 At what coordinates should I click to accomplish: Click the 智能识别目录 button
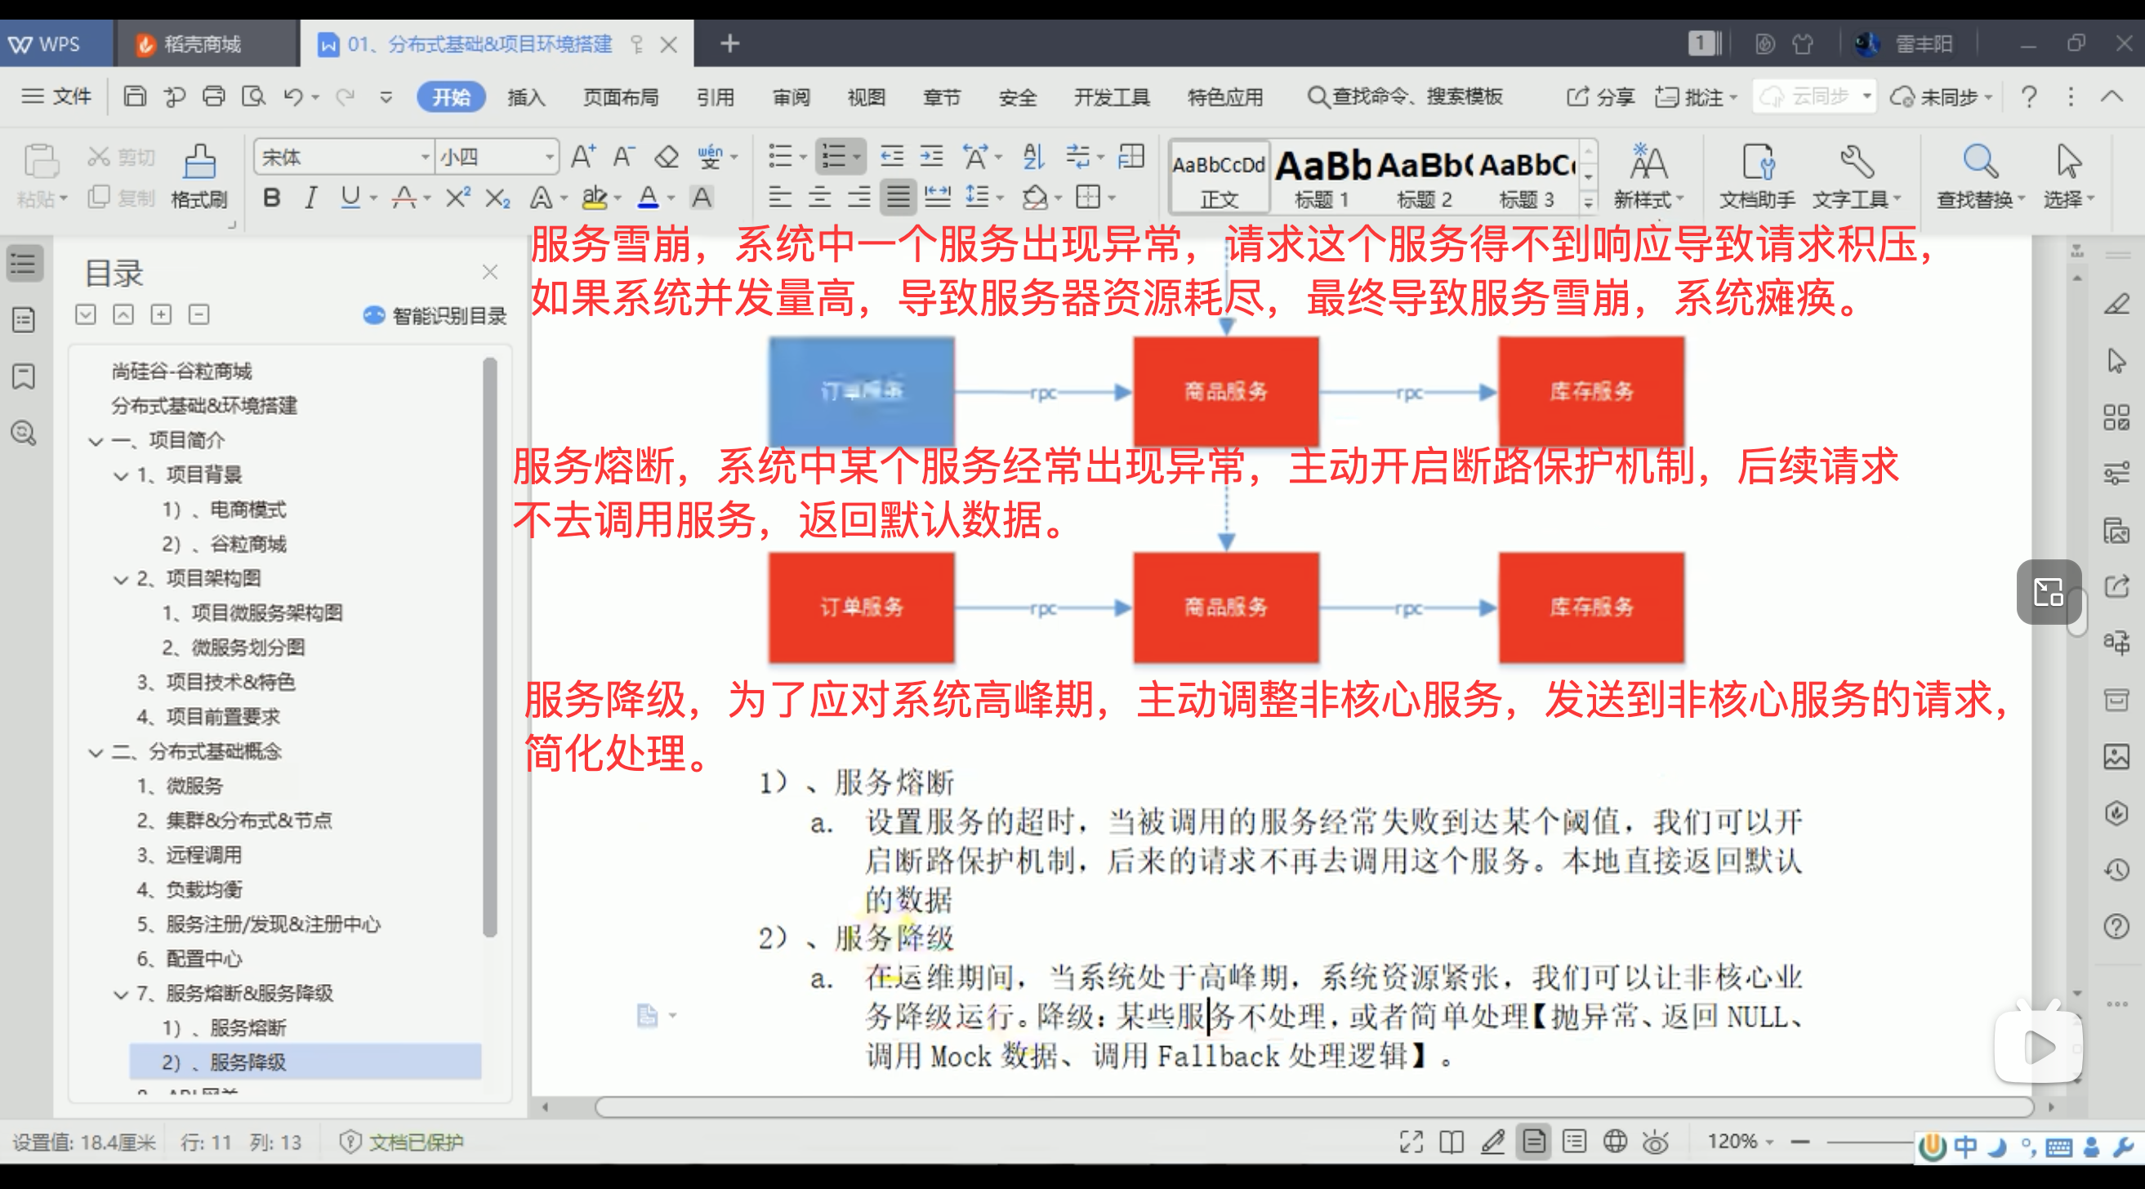pyautogui.click(x=435, y=315)
